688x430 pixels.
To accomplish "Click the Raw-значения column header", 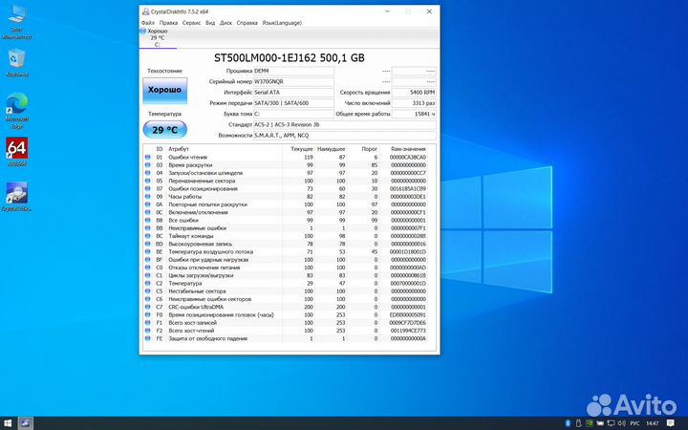I will (408, 149).
